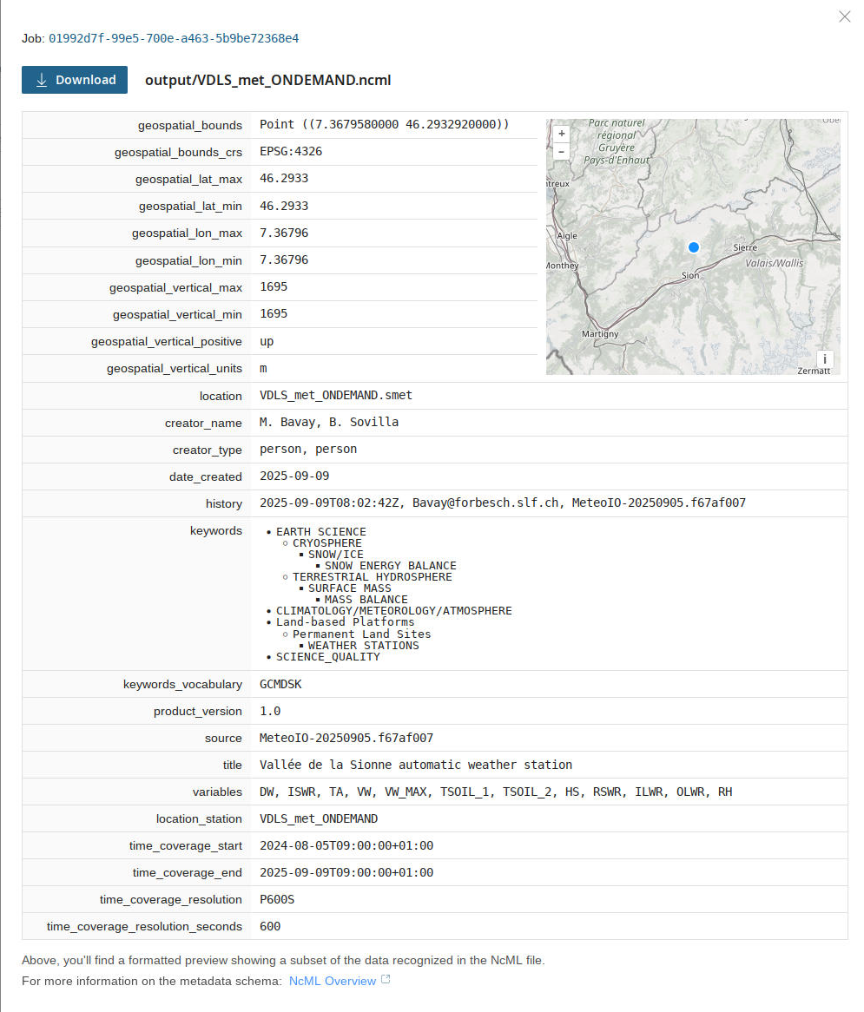
Task: Click the SNOW ENERGY BALANCE keyword
Action: click(x=390, y=566)
